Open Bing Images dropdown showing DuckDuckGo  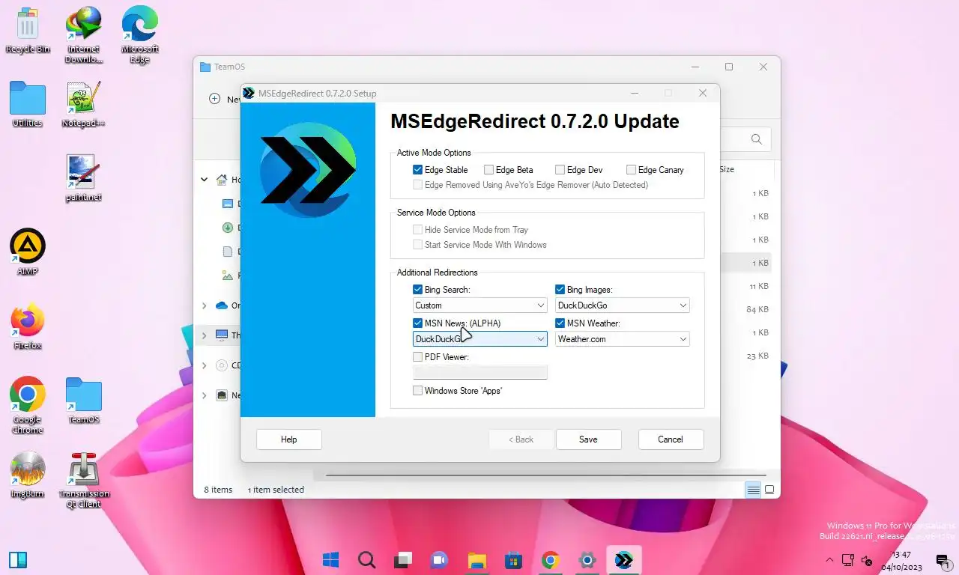623,305
